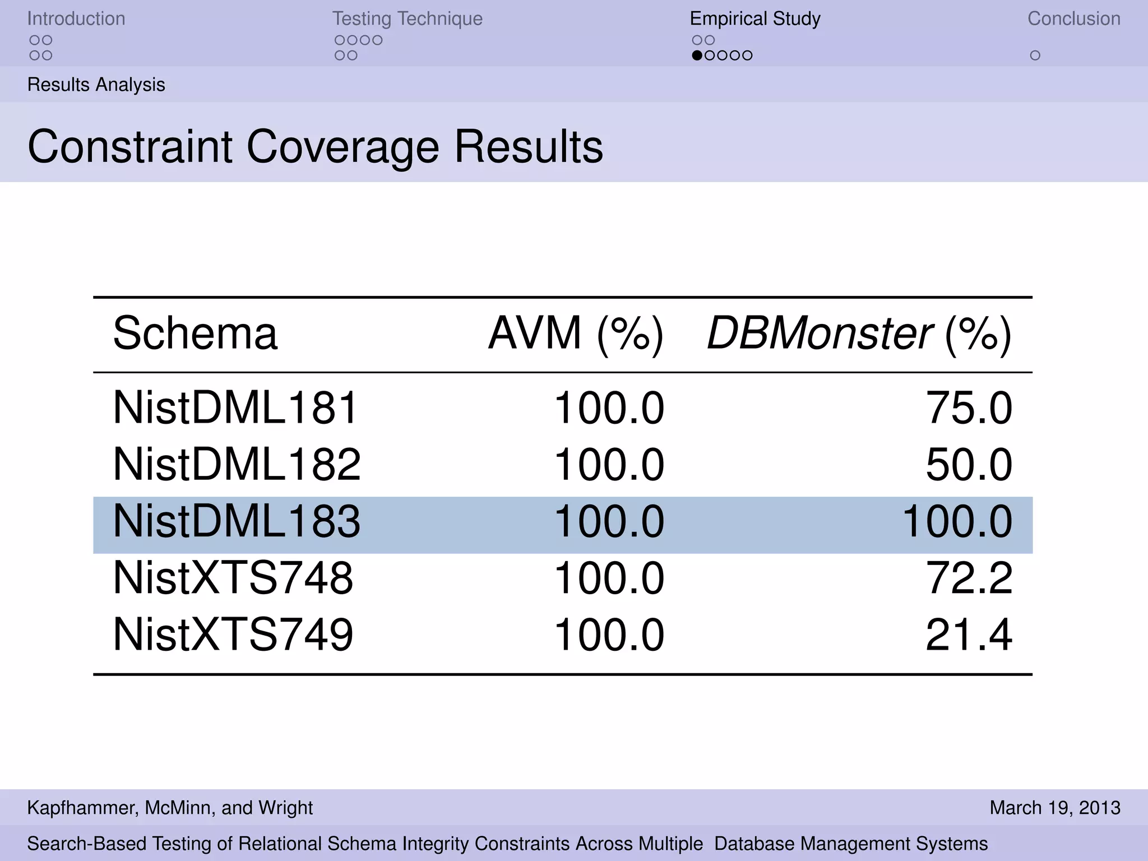Screen dimensions: 1148x861
Task: Click the Schema column header
Action: pos(195,334)
